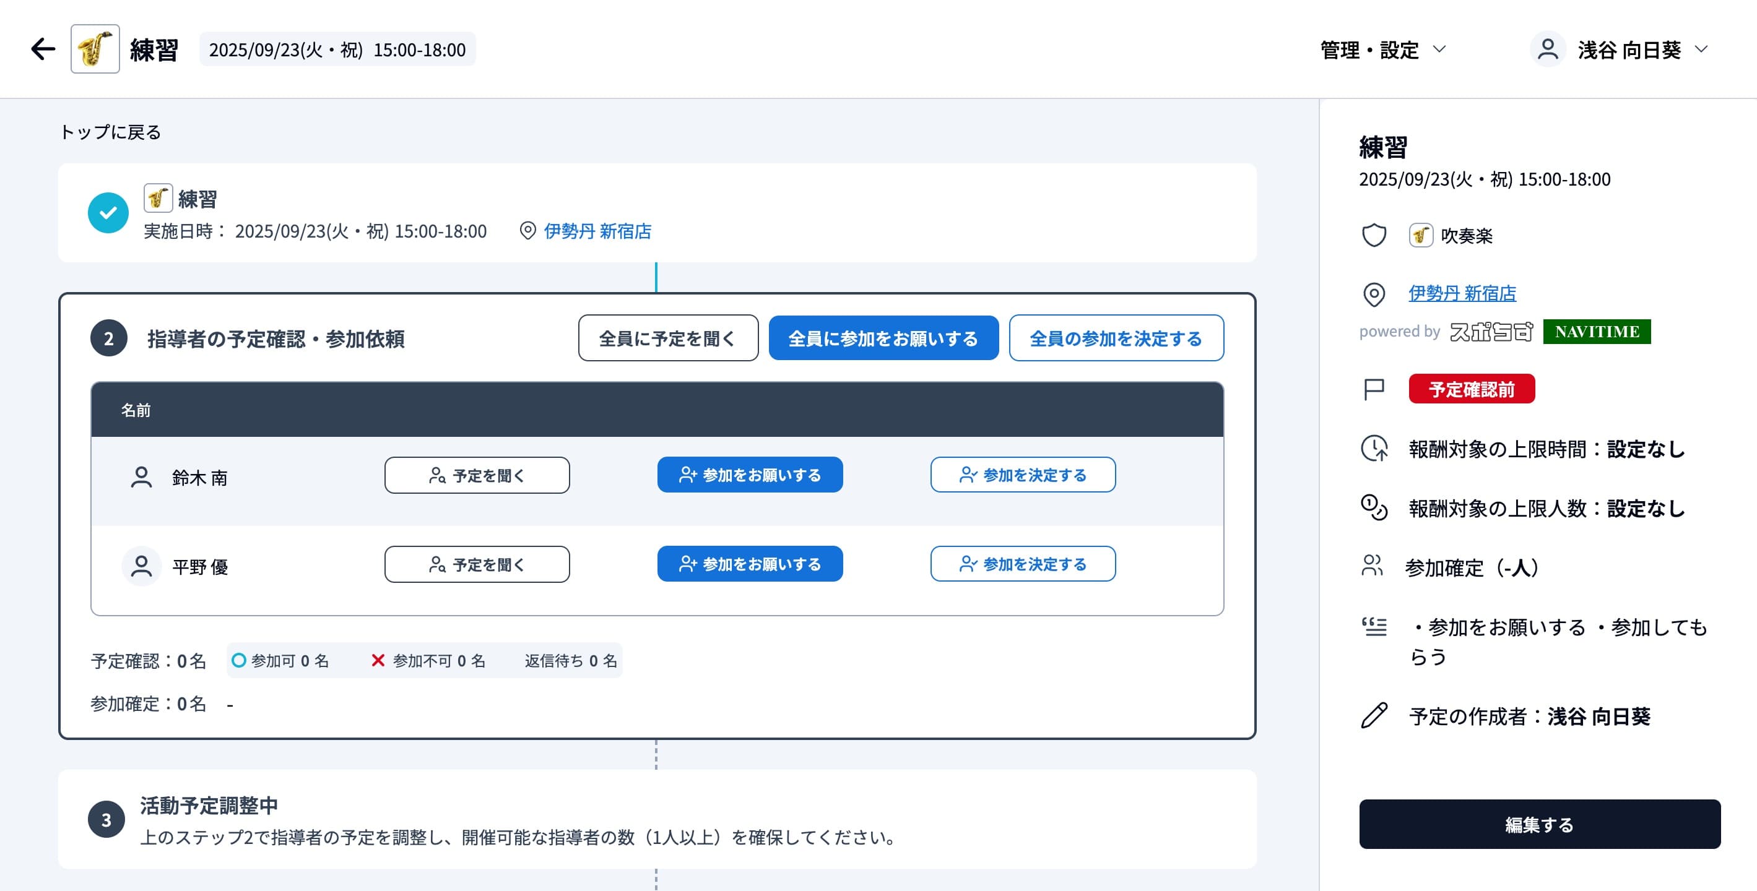Click the blue completed-step checkmark circle
1757x891 pixels.
click(108, 213)
